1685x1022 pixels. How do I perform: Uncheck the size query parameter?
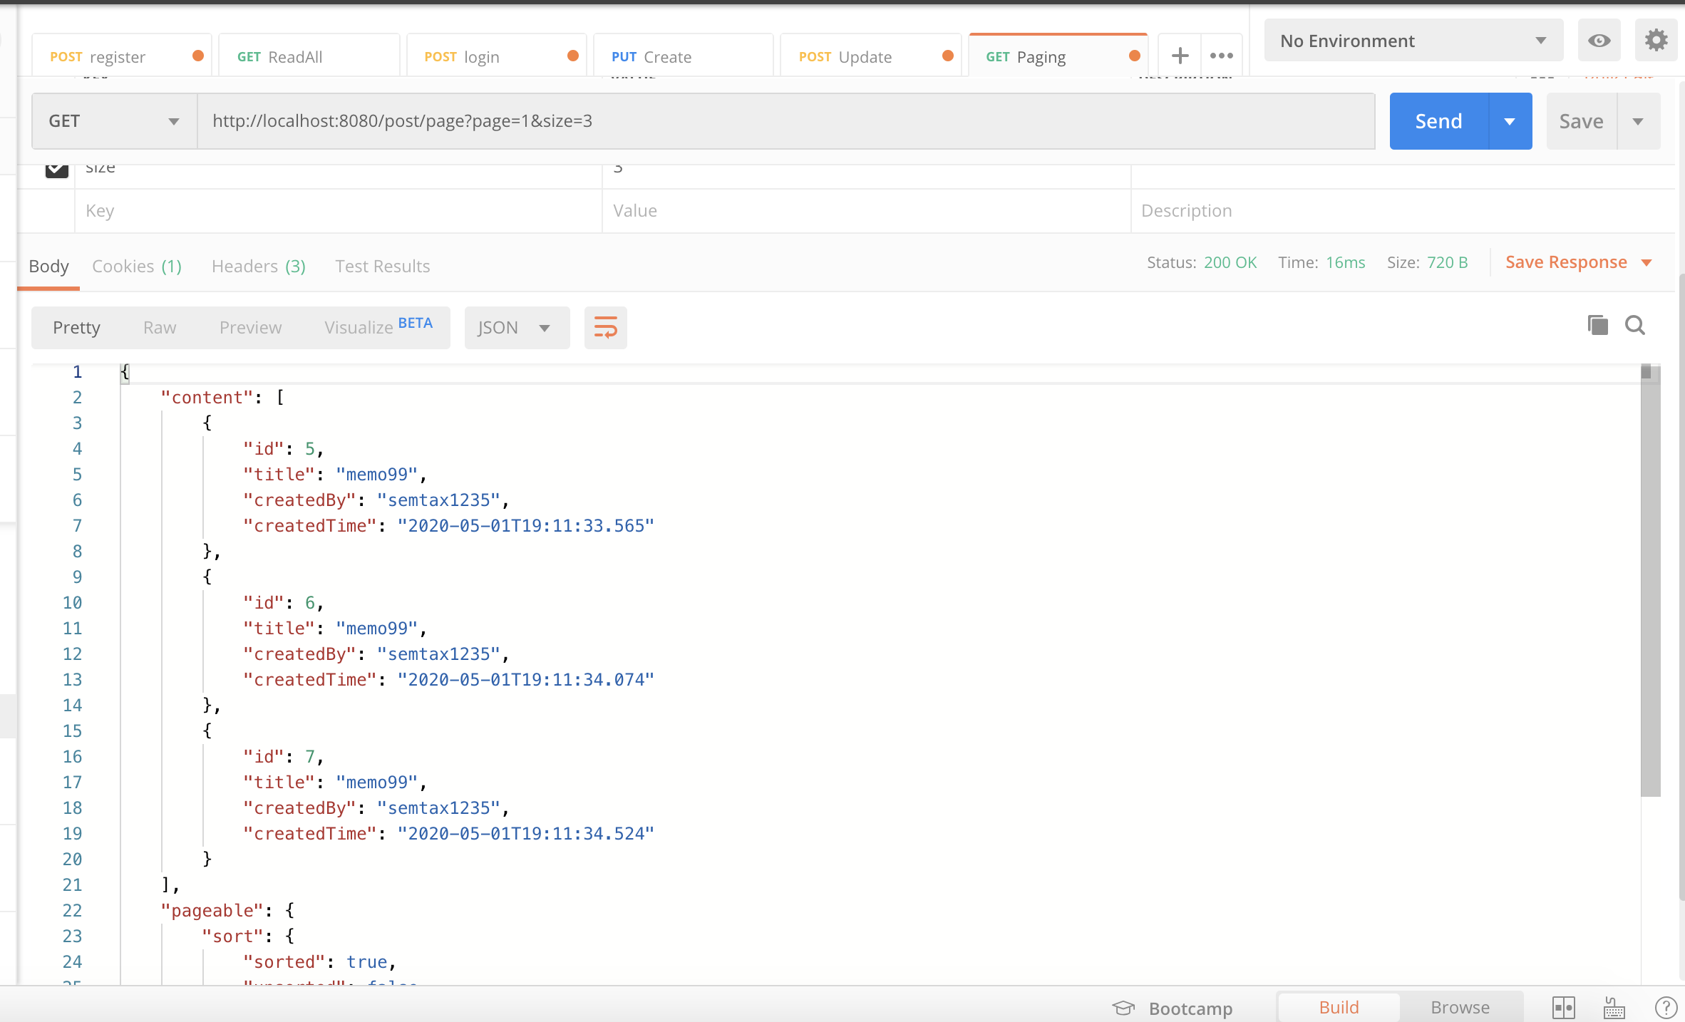pos(57,170)
